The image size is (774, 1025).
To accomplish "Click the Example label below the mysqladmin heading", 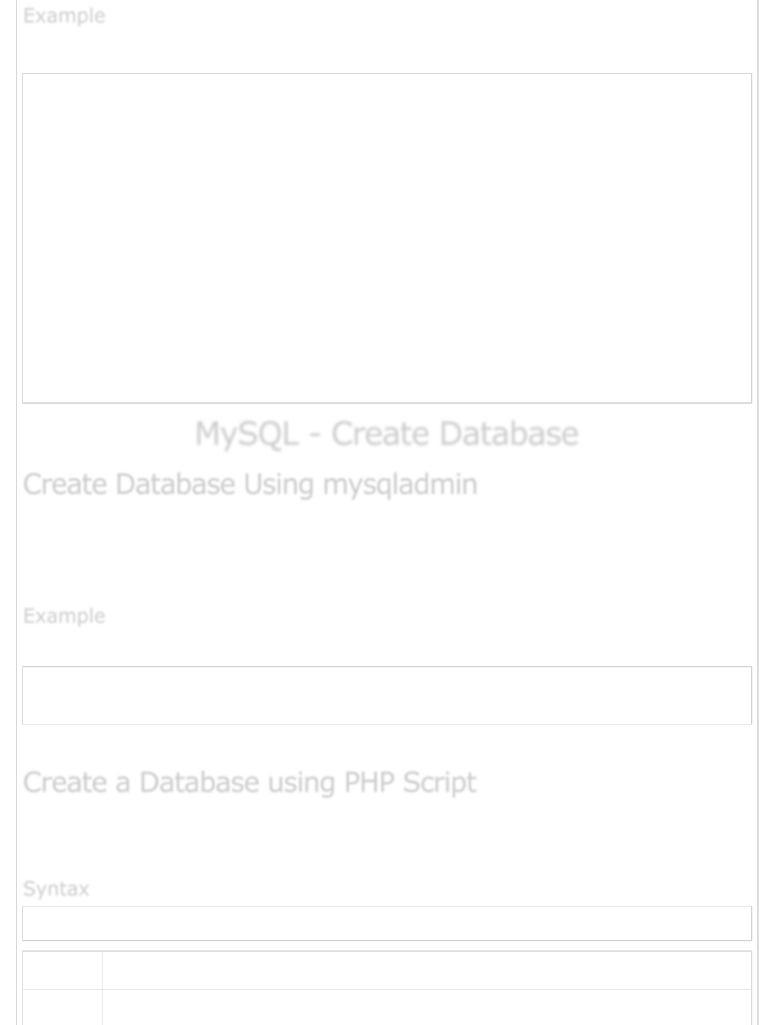I will [64, 616].
